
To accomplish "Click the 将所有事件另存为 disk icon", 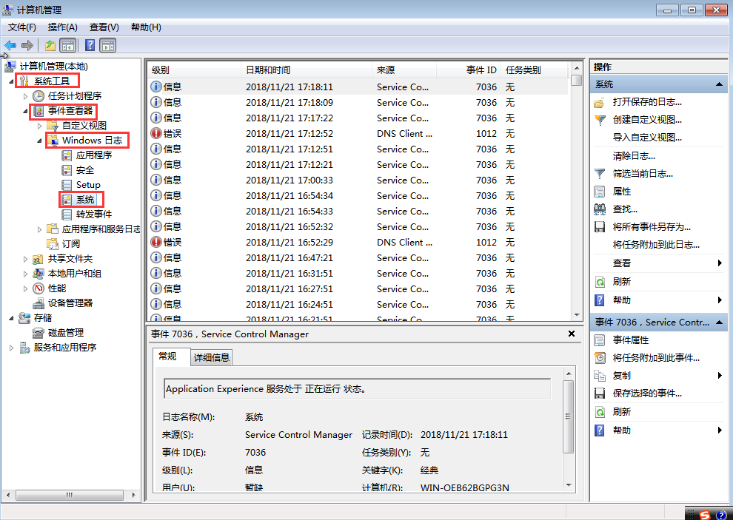I will point(599,227).
